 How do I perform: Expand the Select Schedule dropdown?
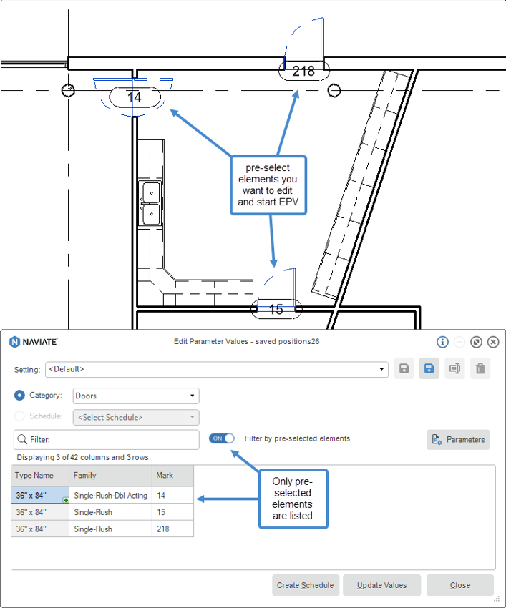click(x=192, y=417)
